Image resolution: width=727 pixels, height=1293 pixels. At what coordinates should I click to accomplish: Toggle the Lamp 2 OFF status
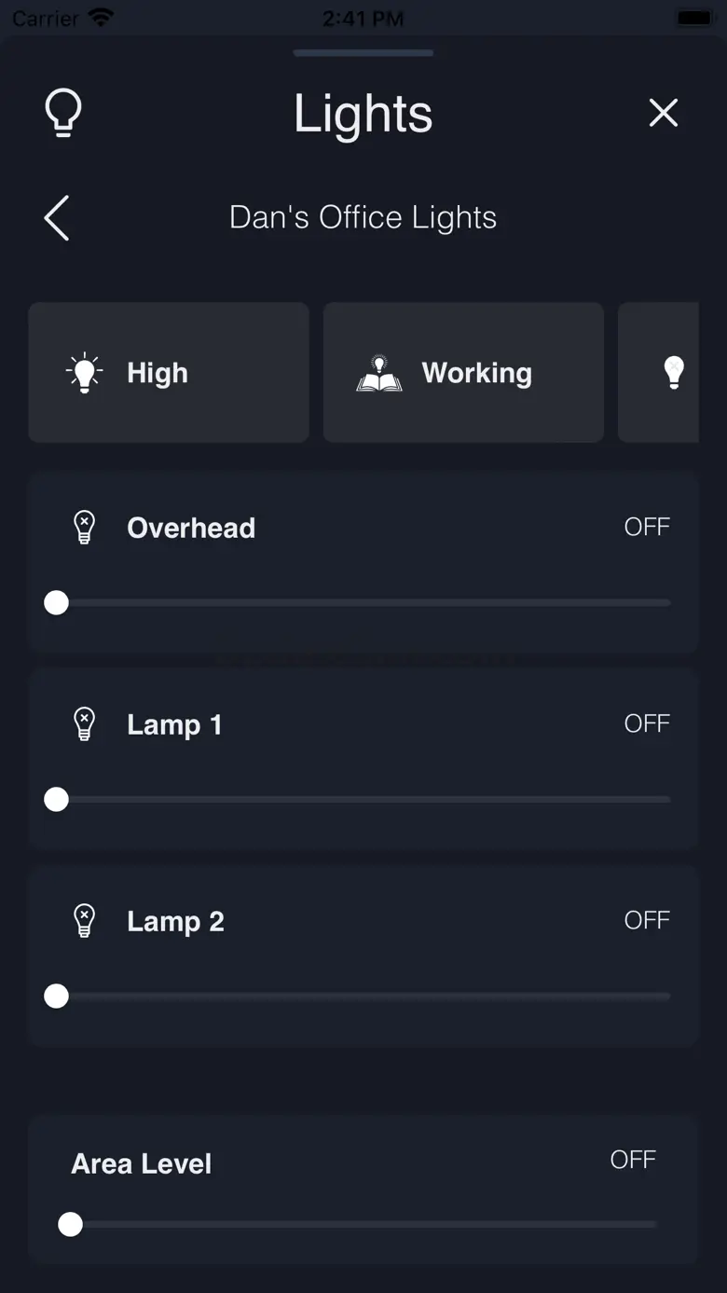(x=647, y=920)
